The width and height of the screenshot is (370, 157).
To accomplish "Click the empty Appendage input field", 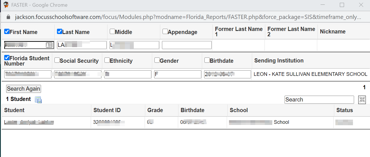I will click(x=187, y=45).
